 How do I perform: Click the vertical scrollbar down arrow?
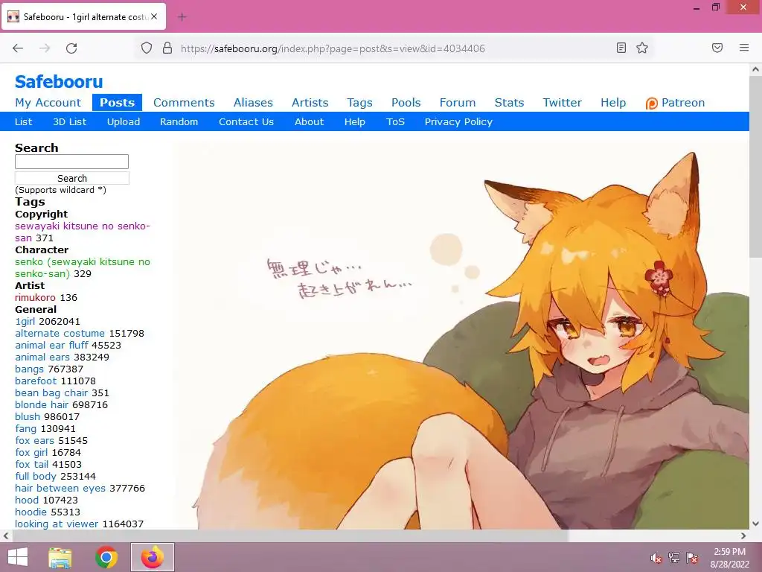(755, 524)
